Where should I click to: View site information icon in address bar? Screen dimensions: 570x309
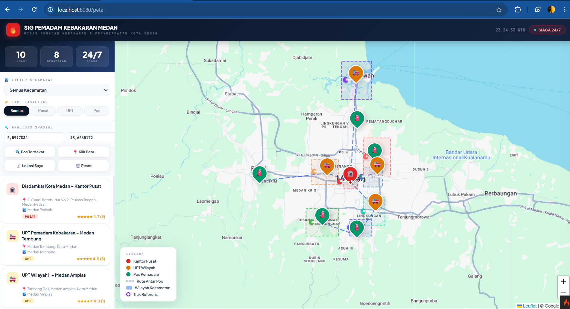click(51, 10)
